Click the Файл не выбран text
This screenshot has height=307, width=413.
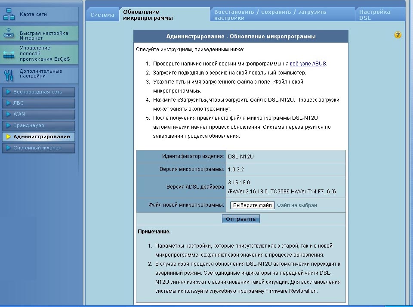297,205
